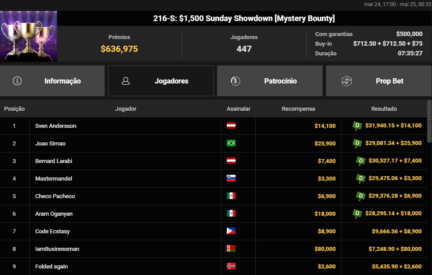Click the Prémios amount $636,975
Screen dimensions: 432x275
(119, 49)
